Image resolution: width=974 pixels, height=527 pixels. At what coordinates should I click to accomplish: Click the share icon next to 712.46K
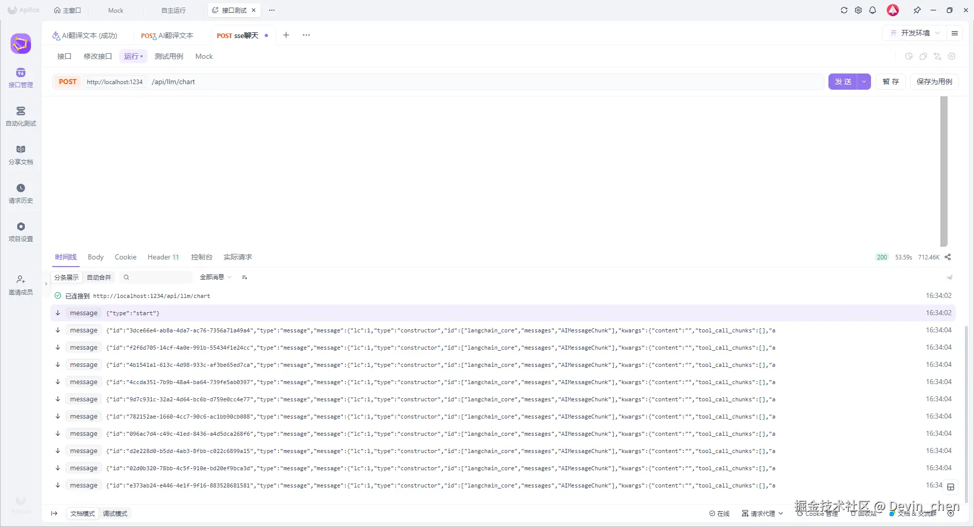pos(948,257)
